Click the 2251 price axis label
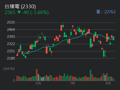This screenshot has width=120, height=90. [11, 51]
